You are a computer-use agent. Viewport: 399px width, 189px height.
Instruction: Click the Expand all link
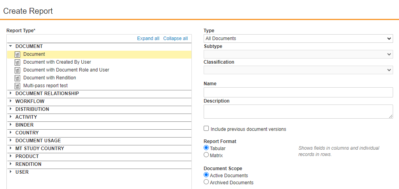point(148,39)
